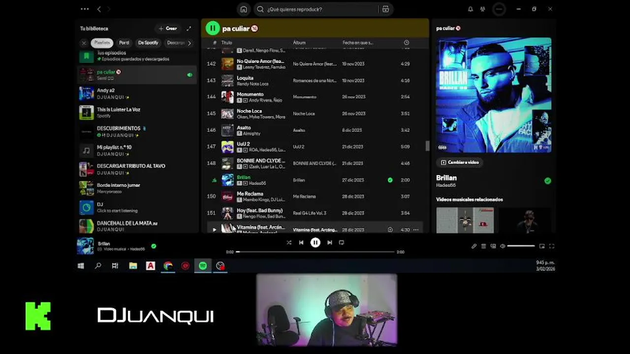
Task: Select the 'Por ti' filter chip
Action: pos(124,43)
